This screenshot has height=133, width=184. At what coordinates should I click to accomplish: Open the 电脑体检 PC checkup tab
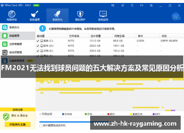point(12,15)
